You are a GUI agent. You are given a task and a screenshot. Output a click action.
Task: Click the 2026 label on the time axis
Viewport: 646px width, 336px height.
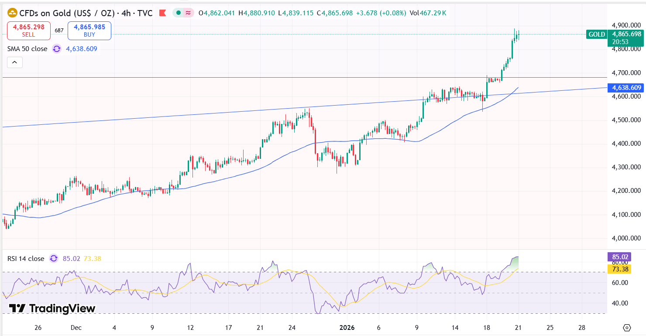tap(347, 327)
